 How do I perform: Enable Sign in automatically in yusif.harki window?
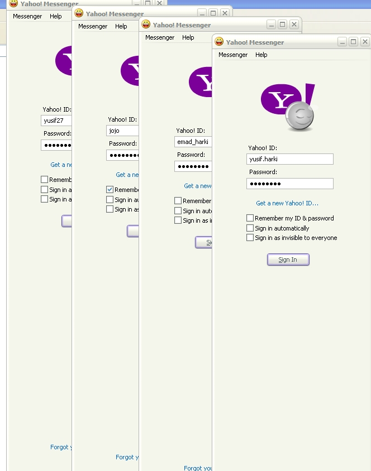click(x=250, y=228)
